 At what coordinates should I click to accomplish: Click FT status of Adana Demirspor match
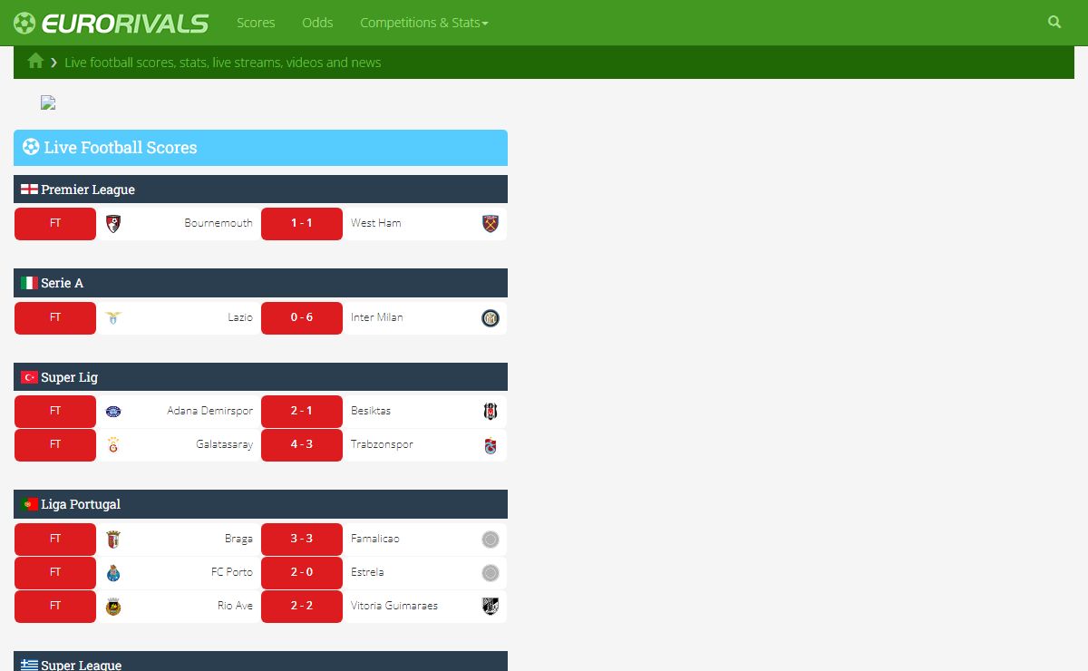click(55, 412)
